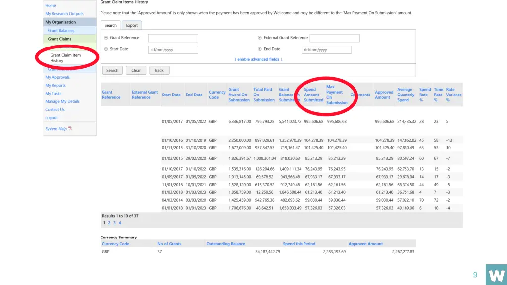Go to results page 3
The height and width of the screenshot is (285, 507).
coord(114,223)
